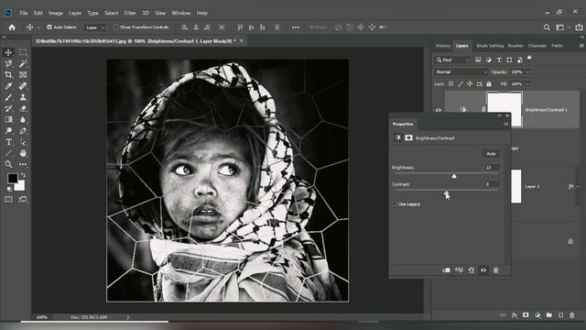
Task: Select the Hand tool
Action: pos(23,153)
